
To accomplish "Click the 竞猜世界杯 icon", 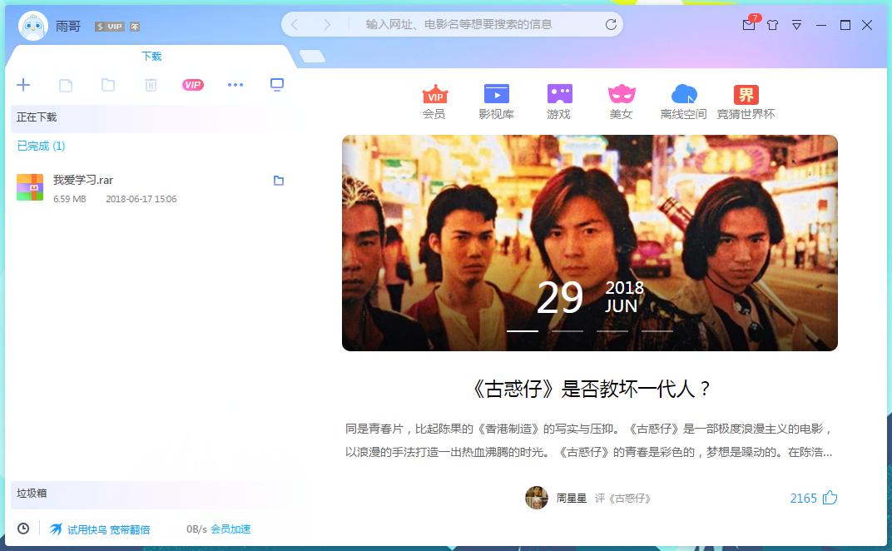I will (745, 98).
